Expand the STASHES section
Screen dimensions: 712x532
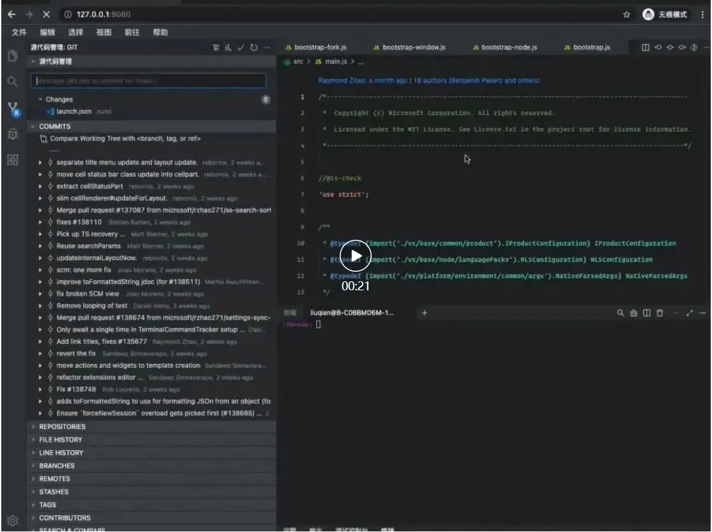54,492
